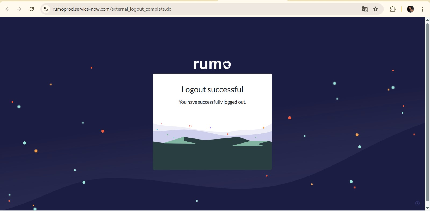Reload the logout page
Image resolution: width=430 pixels, height=211 pixels.
tap(32, 9)
